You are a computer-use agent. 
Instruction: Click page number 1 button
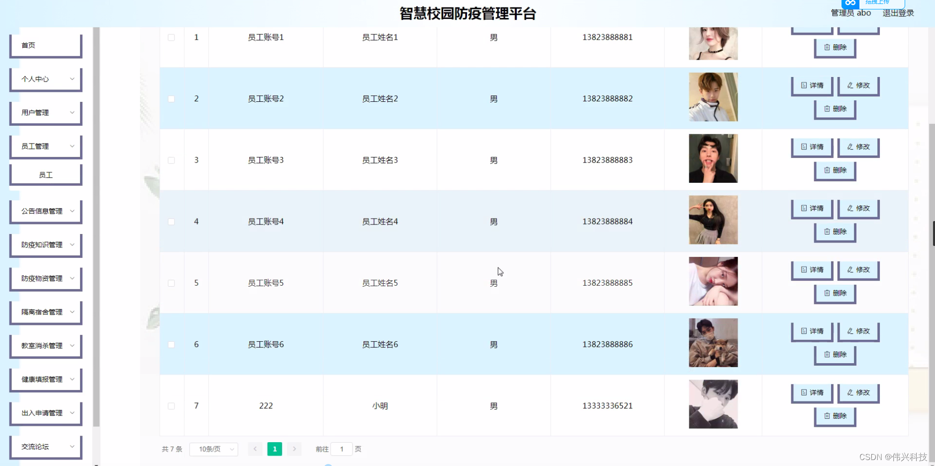274,449
